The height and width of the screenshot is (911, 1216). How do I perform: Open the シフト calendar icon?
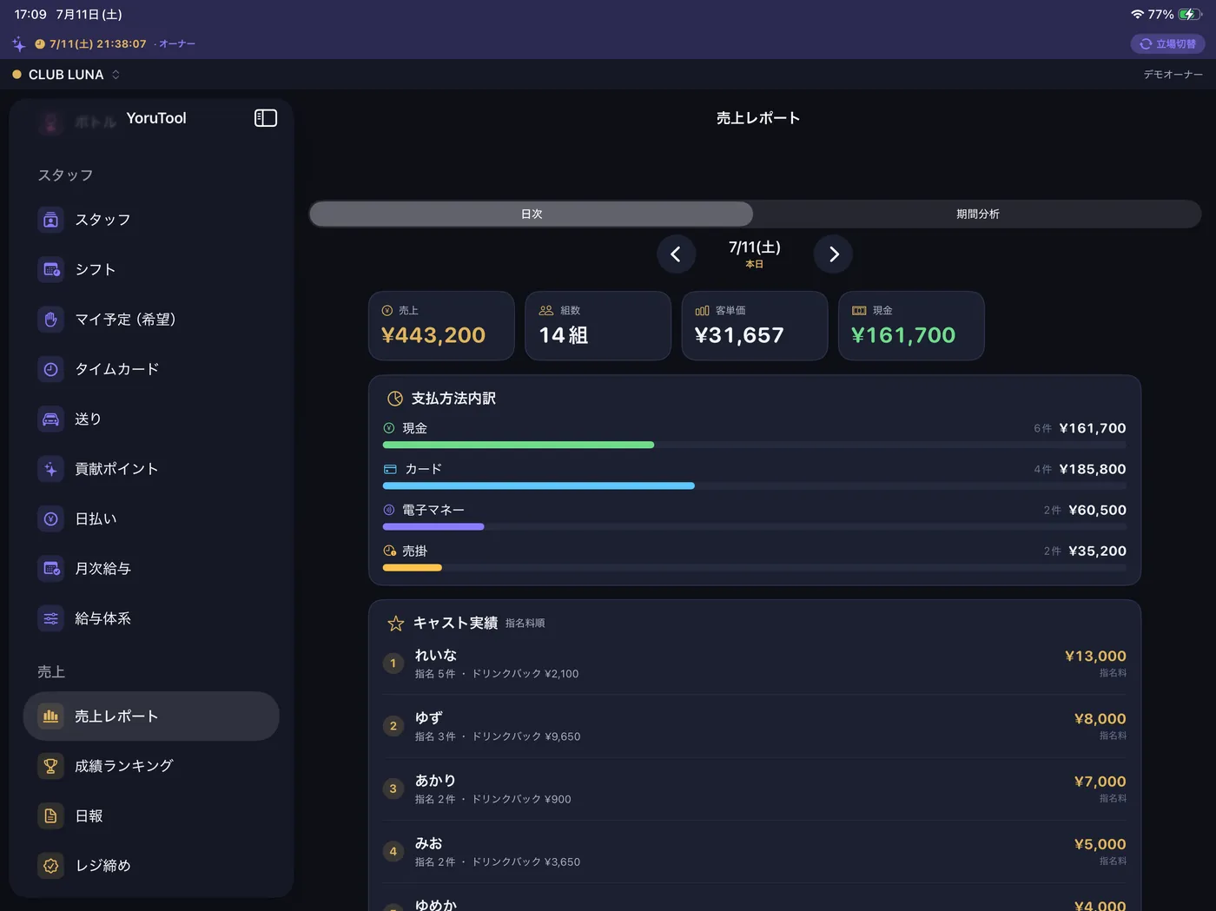pos(51,269)
